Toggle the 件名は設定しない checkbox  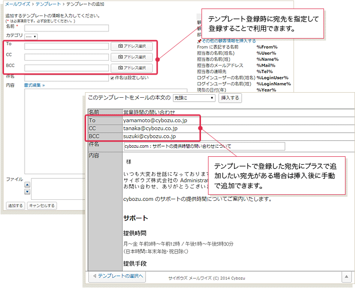(112, 78)
